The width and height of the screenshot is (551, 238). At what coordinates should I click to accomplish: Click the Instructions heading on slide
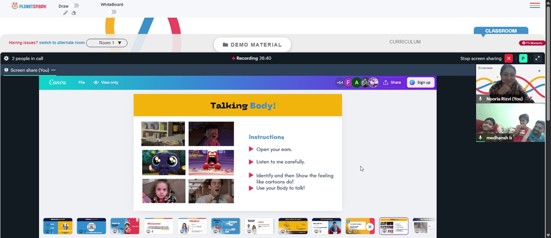(x=266, y=137)
